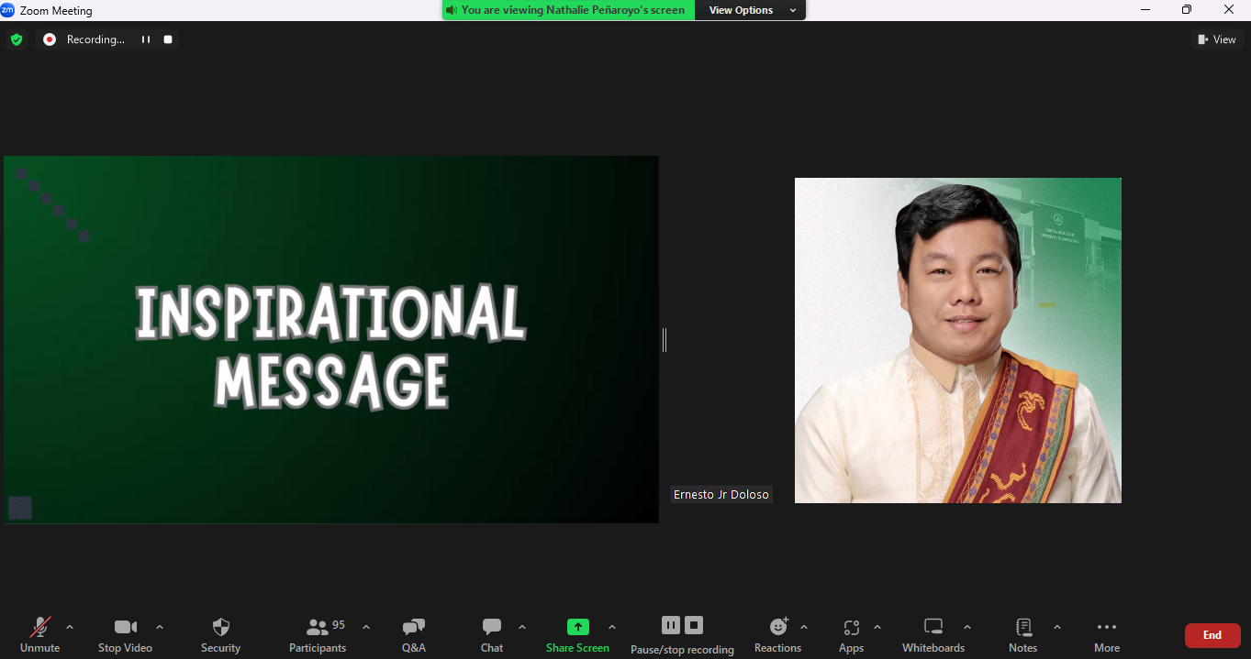Stop Video camera toggle
Image resolution: width=1251 pixels, height=659 pixels.
coord(125,628)
